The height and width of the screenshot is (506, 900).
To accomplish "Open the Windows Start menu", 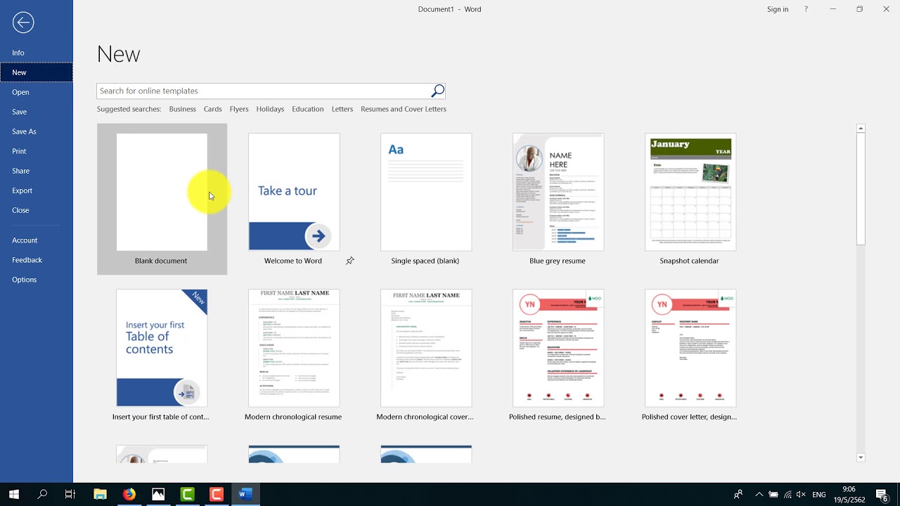I will click(14, 494).
